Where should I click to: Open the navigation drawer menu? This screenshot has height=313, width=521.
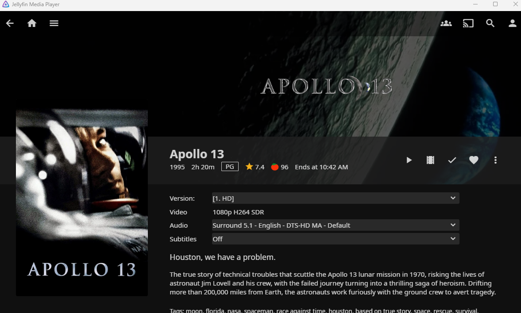(54, 23)
